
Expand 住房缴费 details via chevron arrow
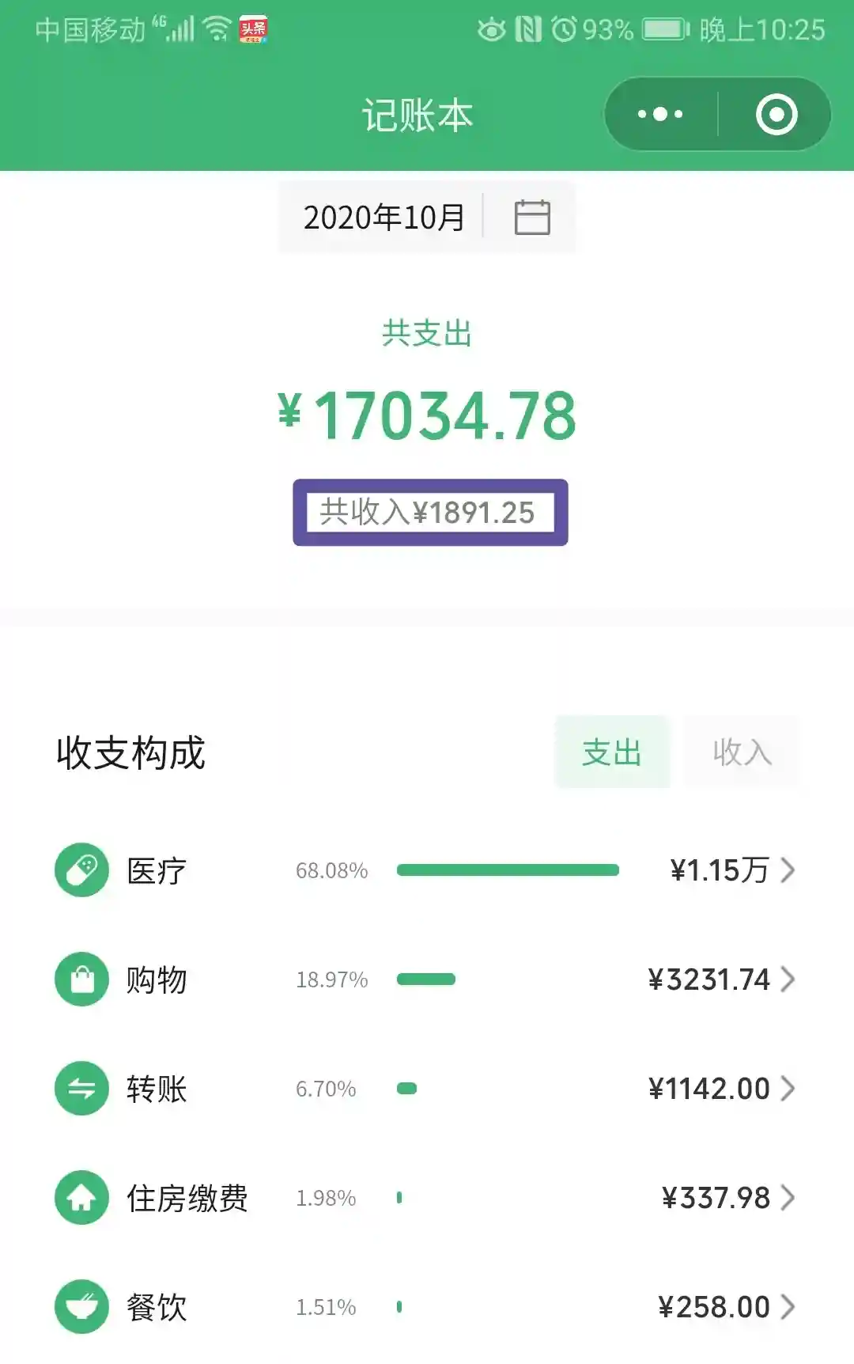click(x=788, y=1198)
